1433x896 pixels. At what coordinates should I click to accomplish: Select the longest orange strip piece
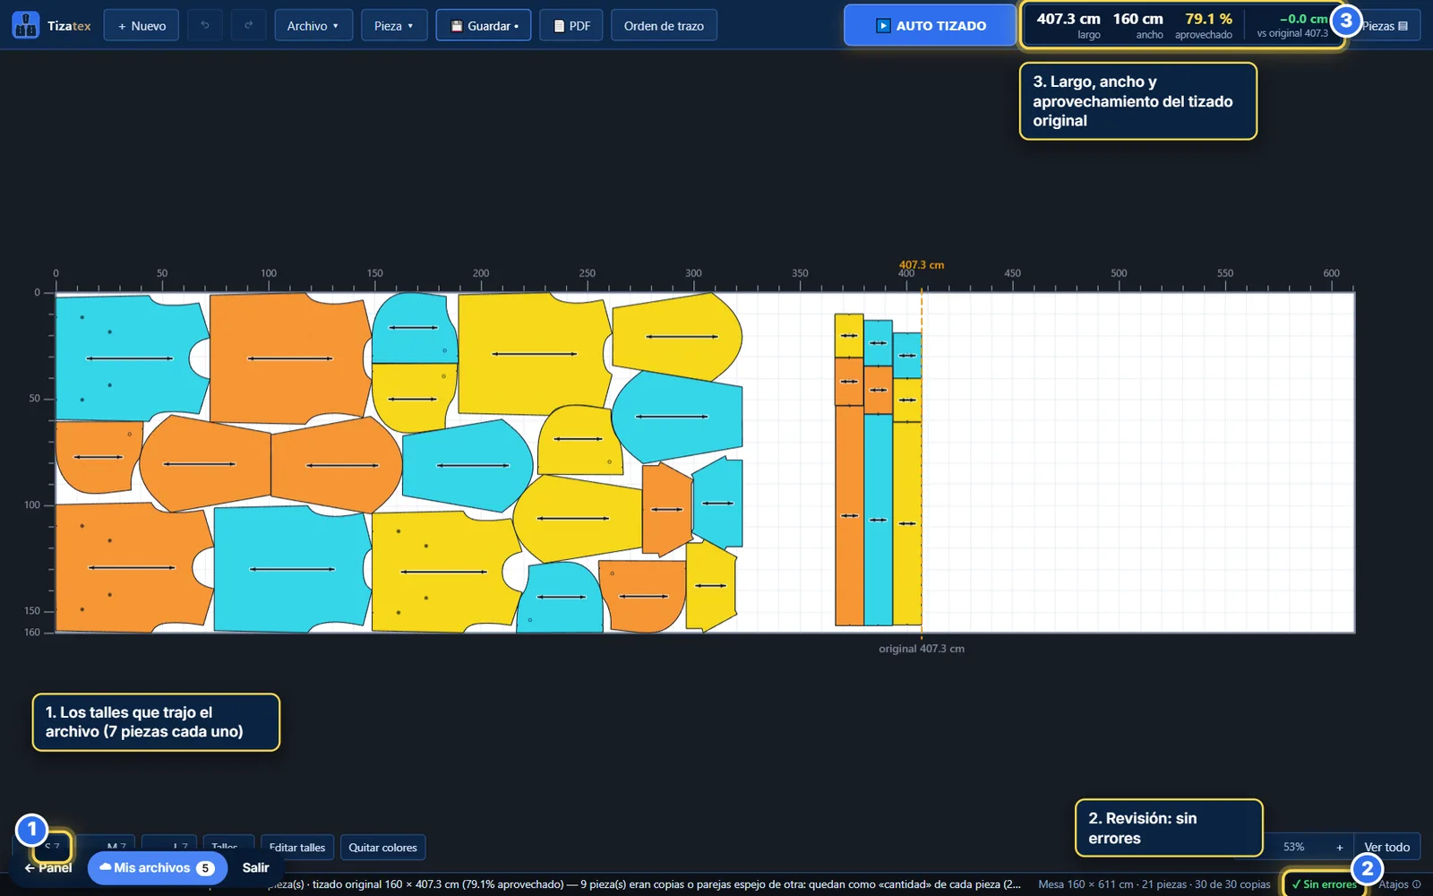click(x=849, y=515)
